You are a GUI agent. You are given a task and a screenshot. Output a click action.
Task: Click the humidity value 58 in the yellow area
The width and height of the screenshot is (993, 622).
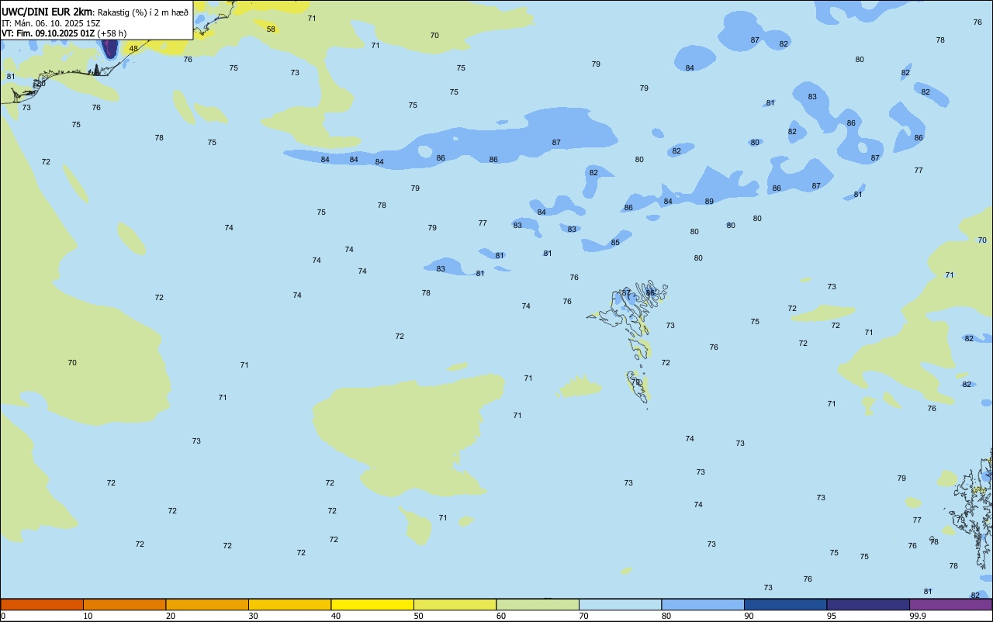(271, 29)
